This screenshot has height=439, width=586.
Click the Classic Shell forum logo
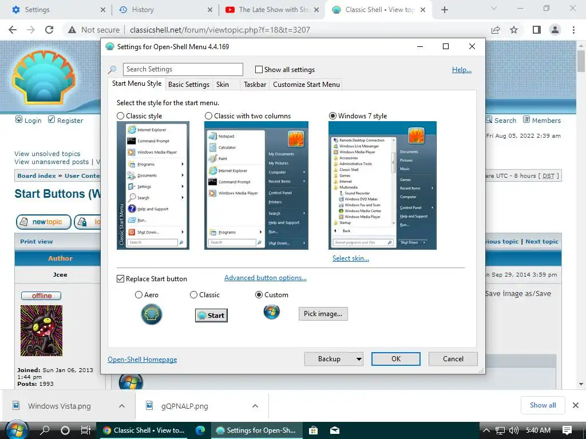point(44,77)
